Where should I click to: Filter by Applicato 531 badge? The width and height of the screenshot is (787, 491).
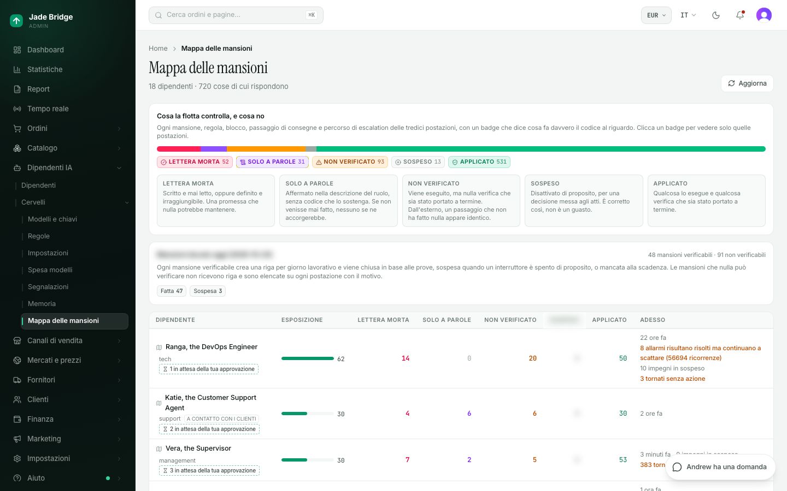pos(479,162)
